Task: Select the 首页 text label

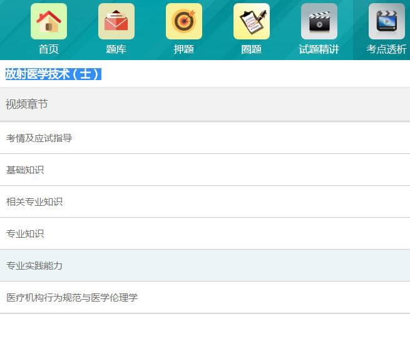Action: [49, 49]
